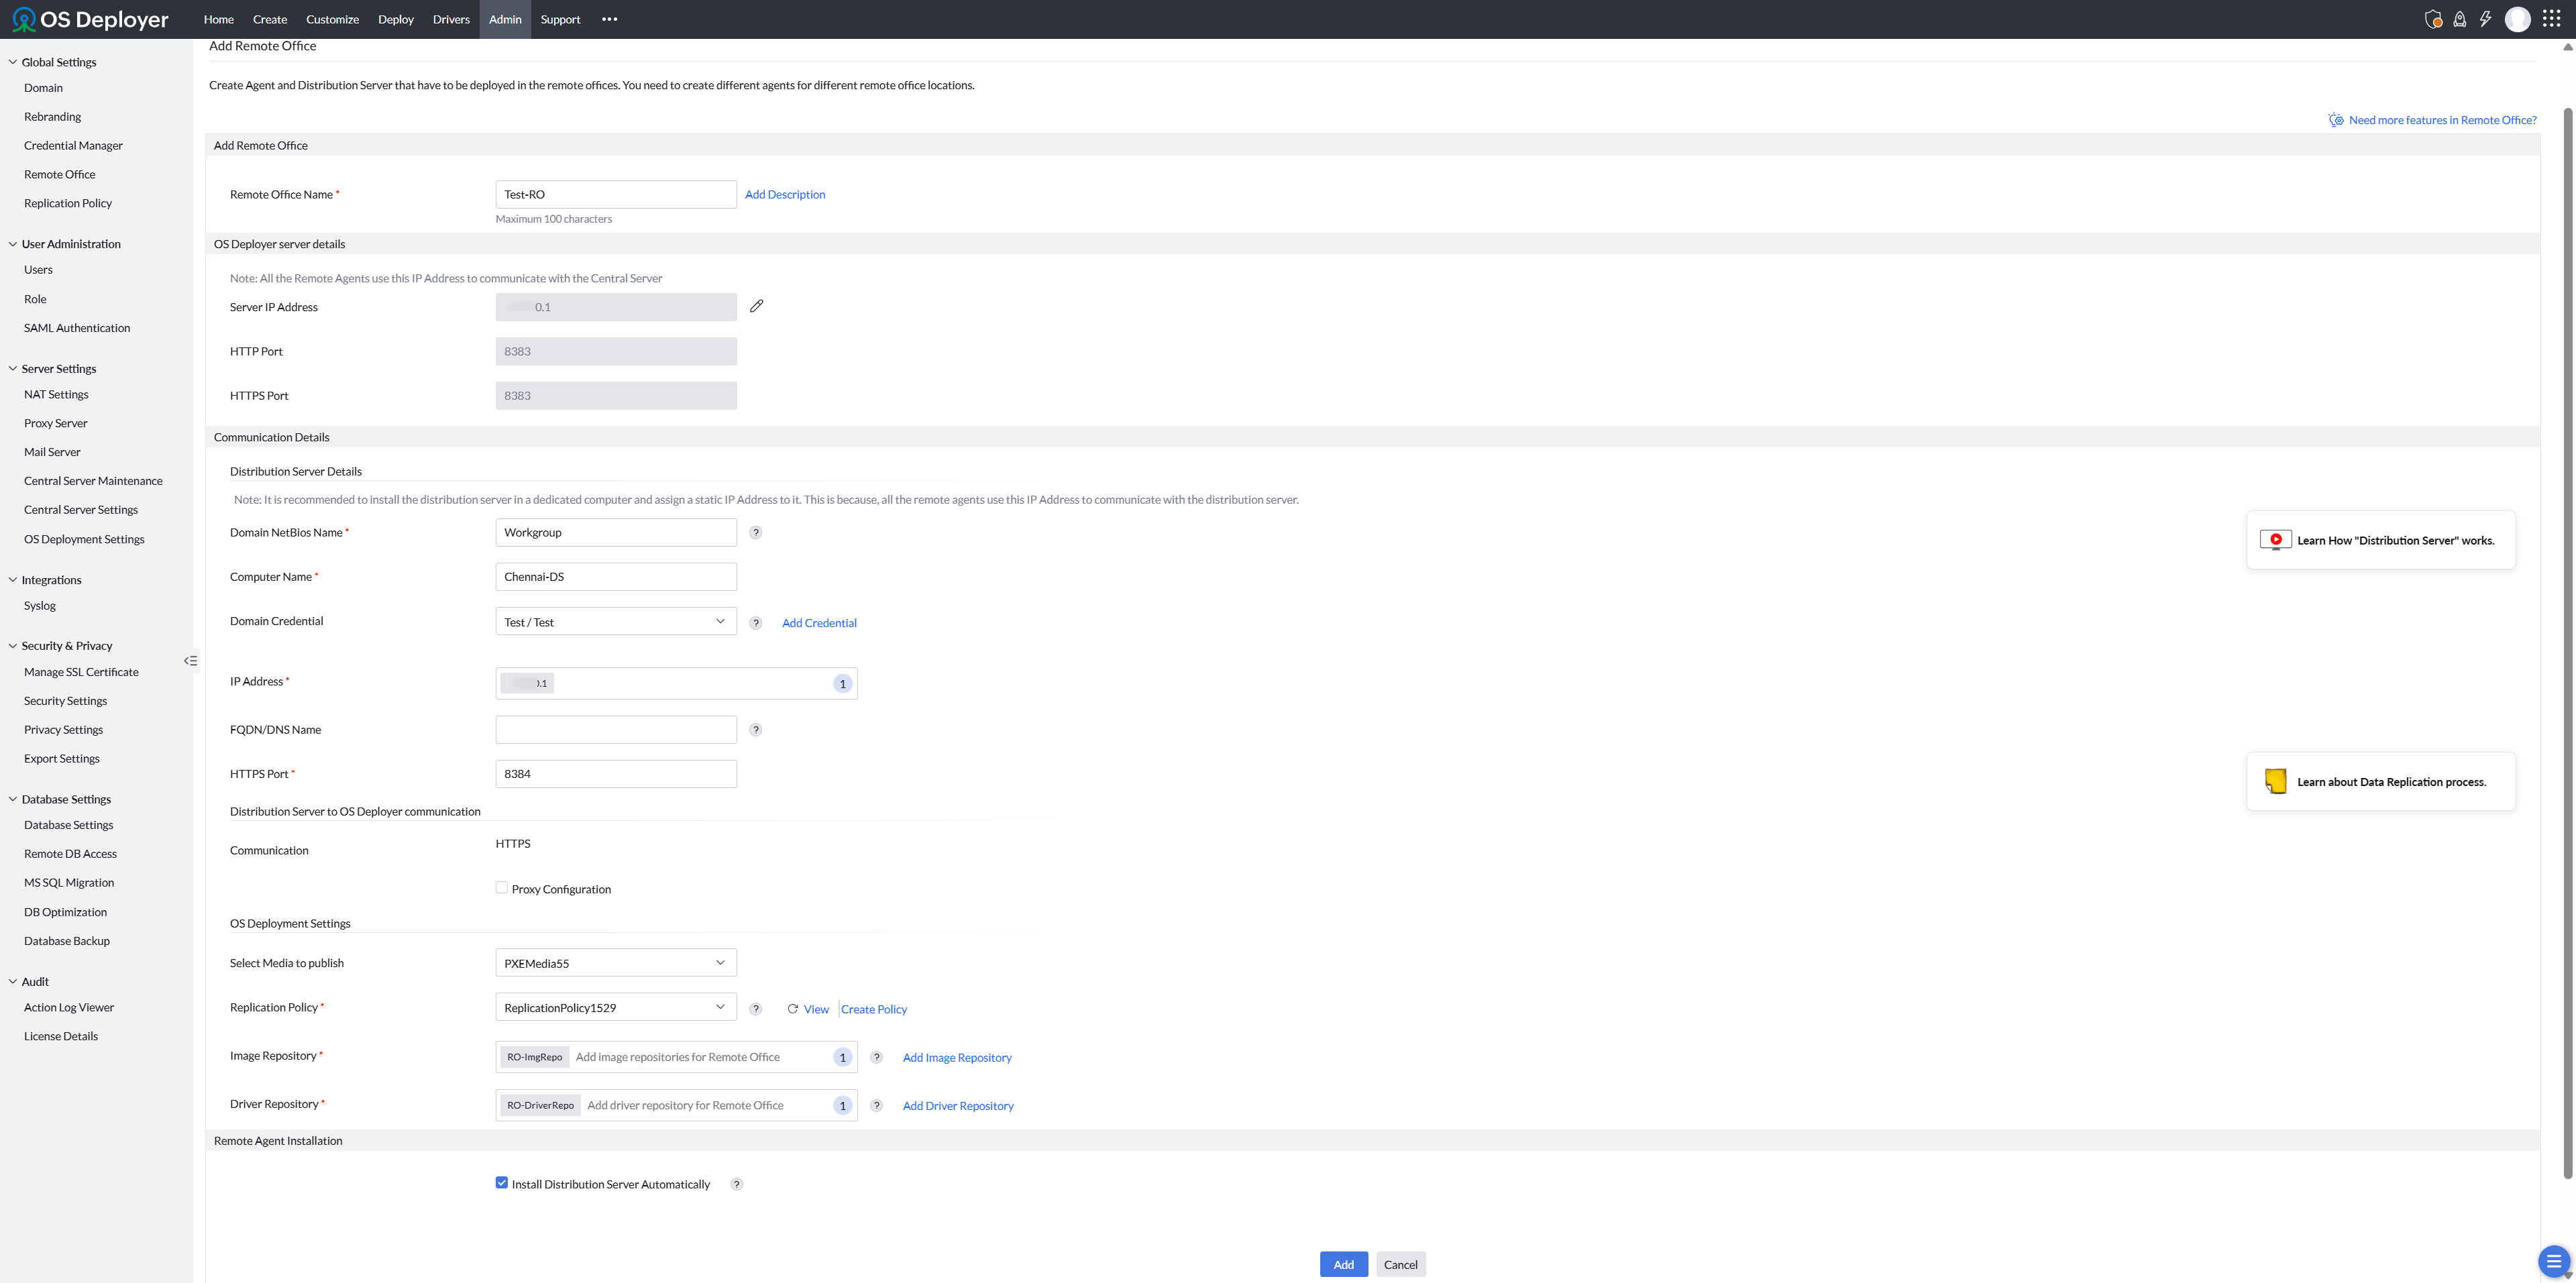Refresh the Replication Policy list
The image size is (2576, 1283).
pyautogui.click(x=792, y=1008)
